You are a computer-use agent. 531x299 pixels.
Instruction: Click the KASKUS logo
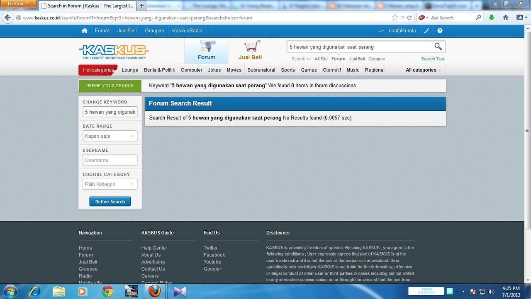[x=114, y=51]
